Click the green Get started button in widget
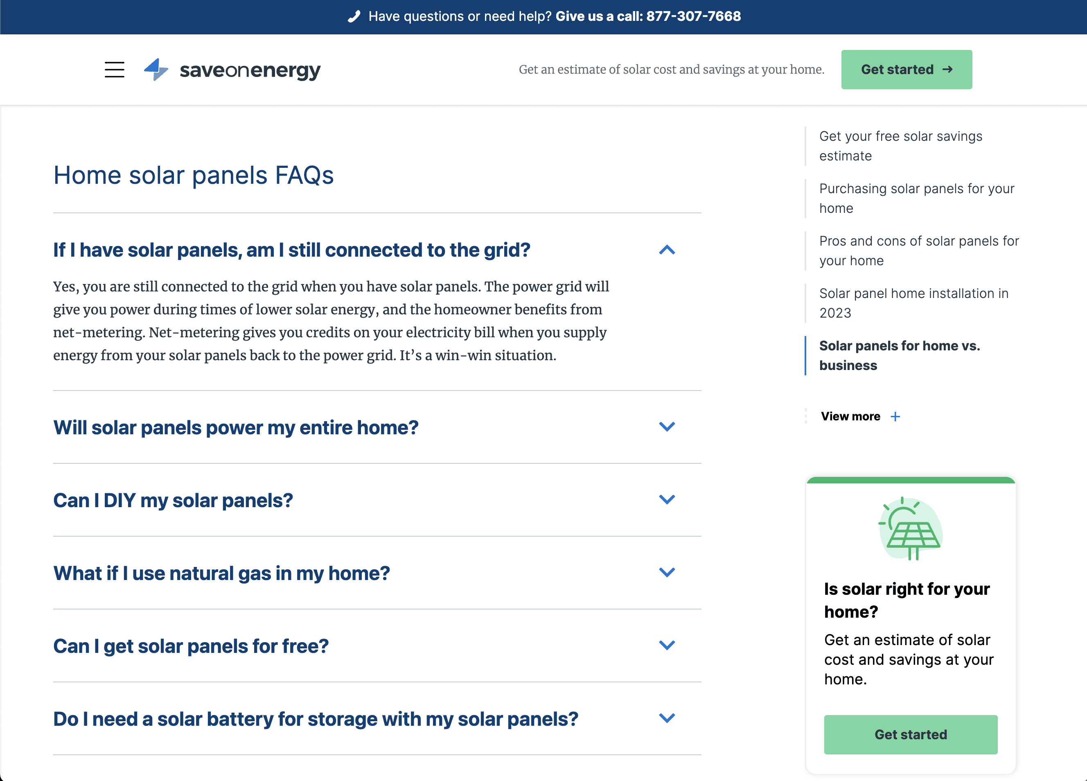 pos(910,734)
